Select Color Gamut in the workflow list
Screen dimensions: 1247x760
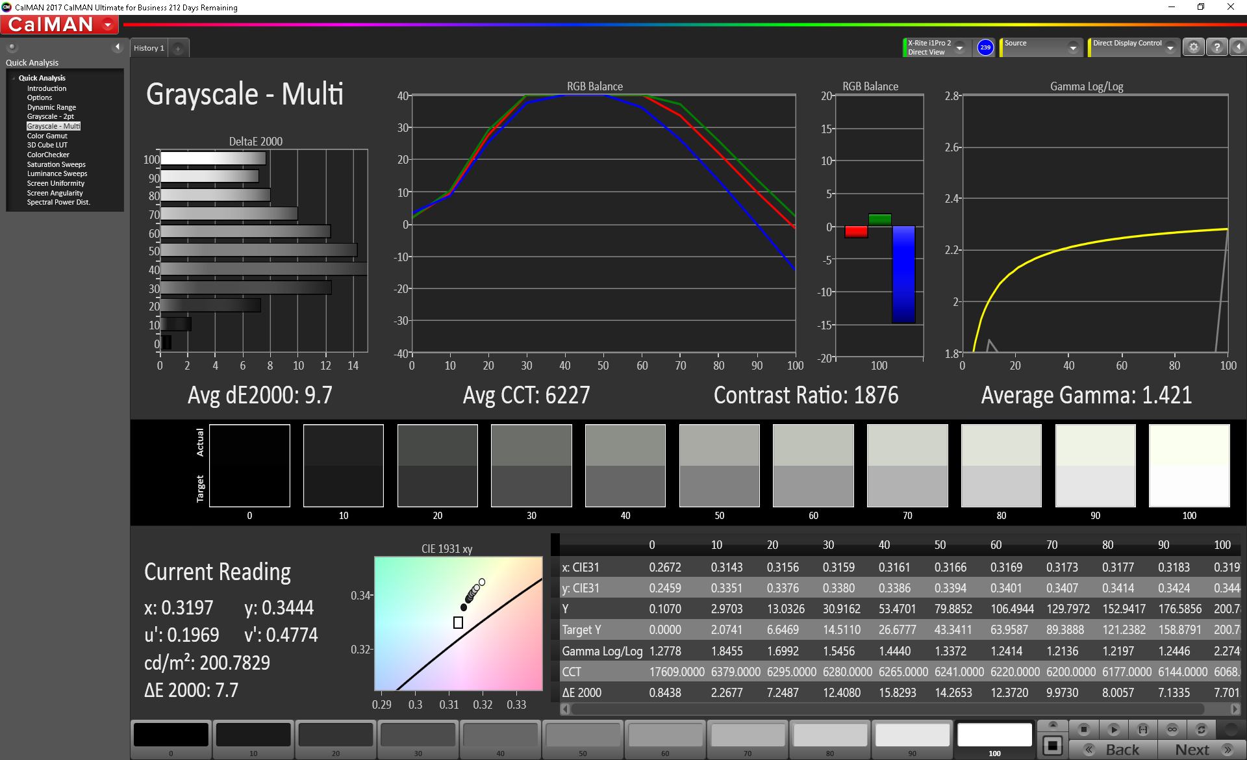coord(47,136)
